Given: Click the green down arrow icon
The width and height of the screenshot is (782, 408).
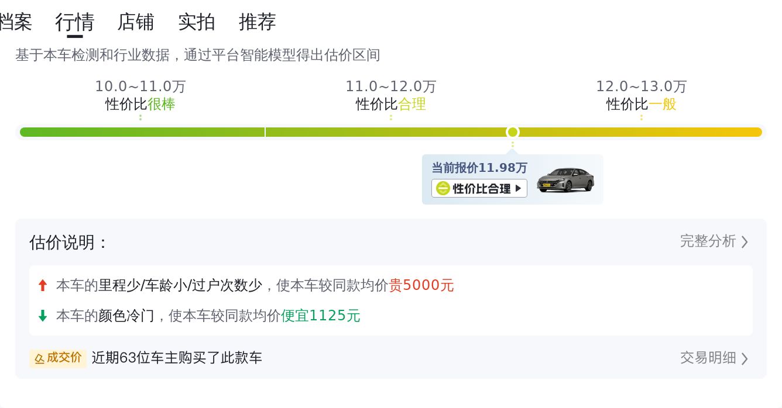Looking at the screenshot, I should click(x=42, y=316).
